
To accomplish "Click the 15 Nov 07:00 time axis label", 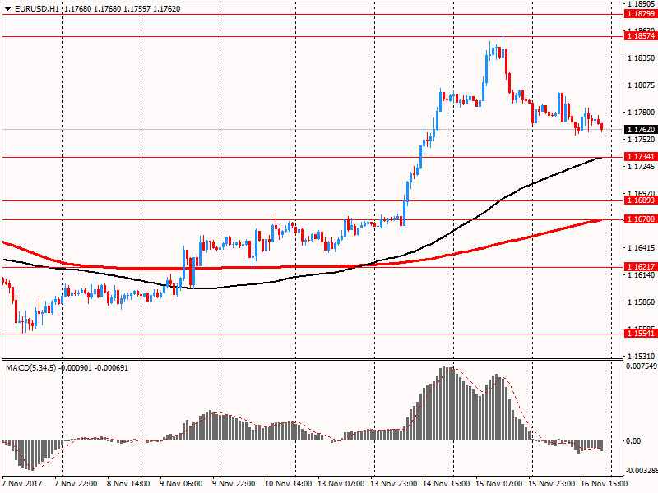I will pyautogui.click(x=499, y=484).
